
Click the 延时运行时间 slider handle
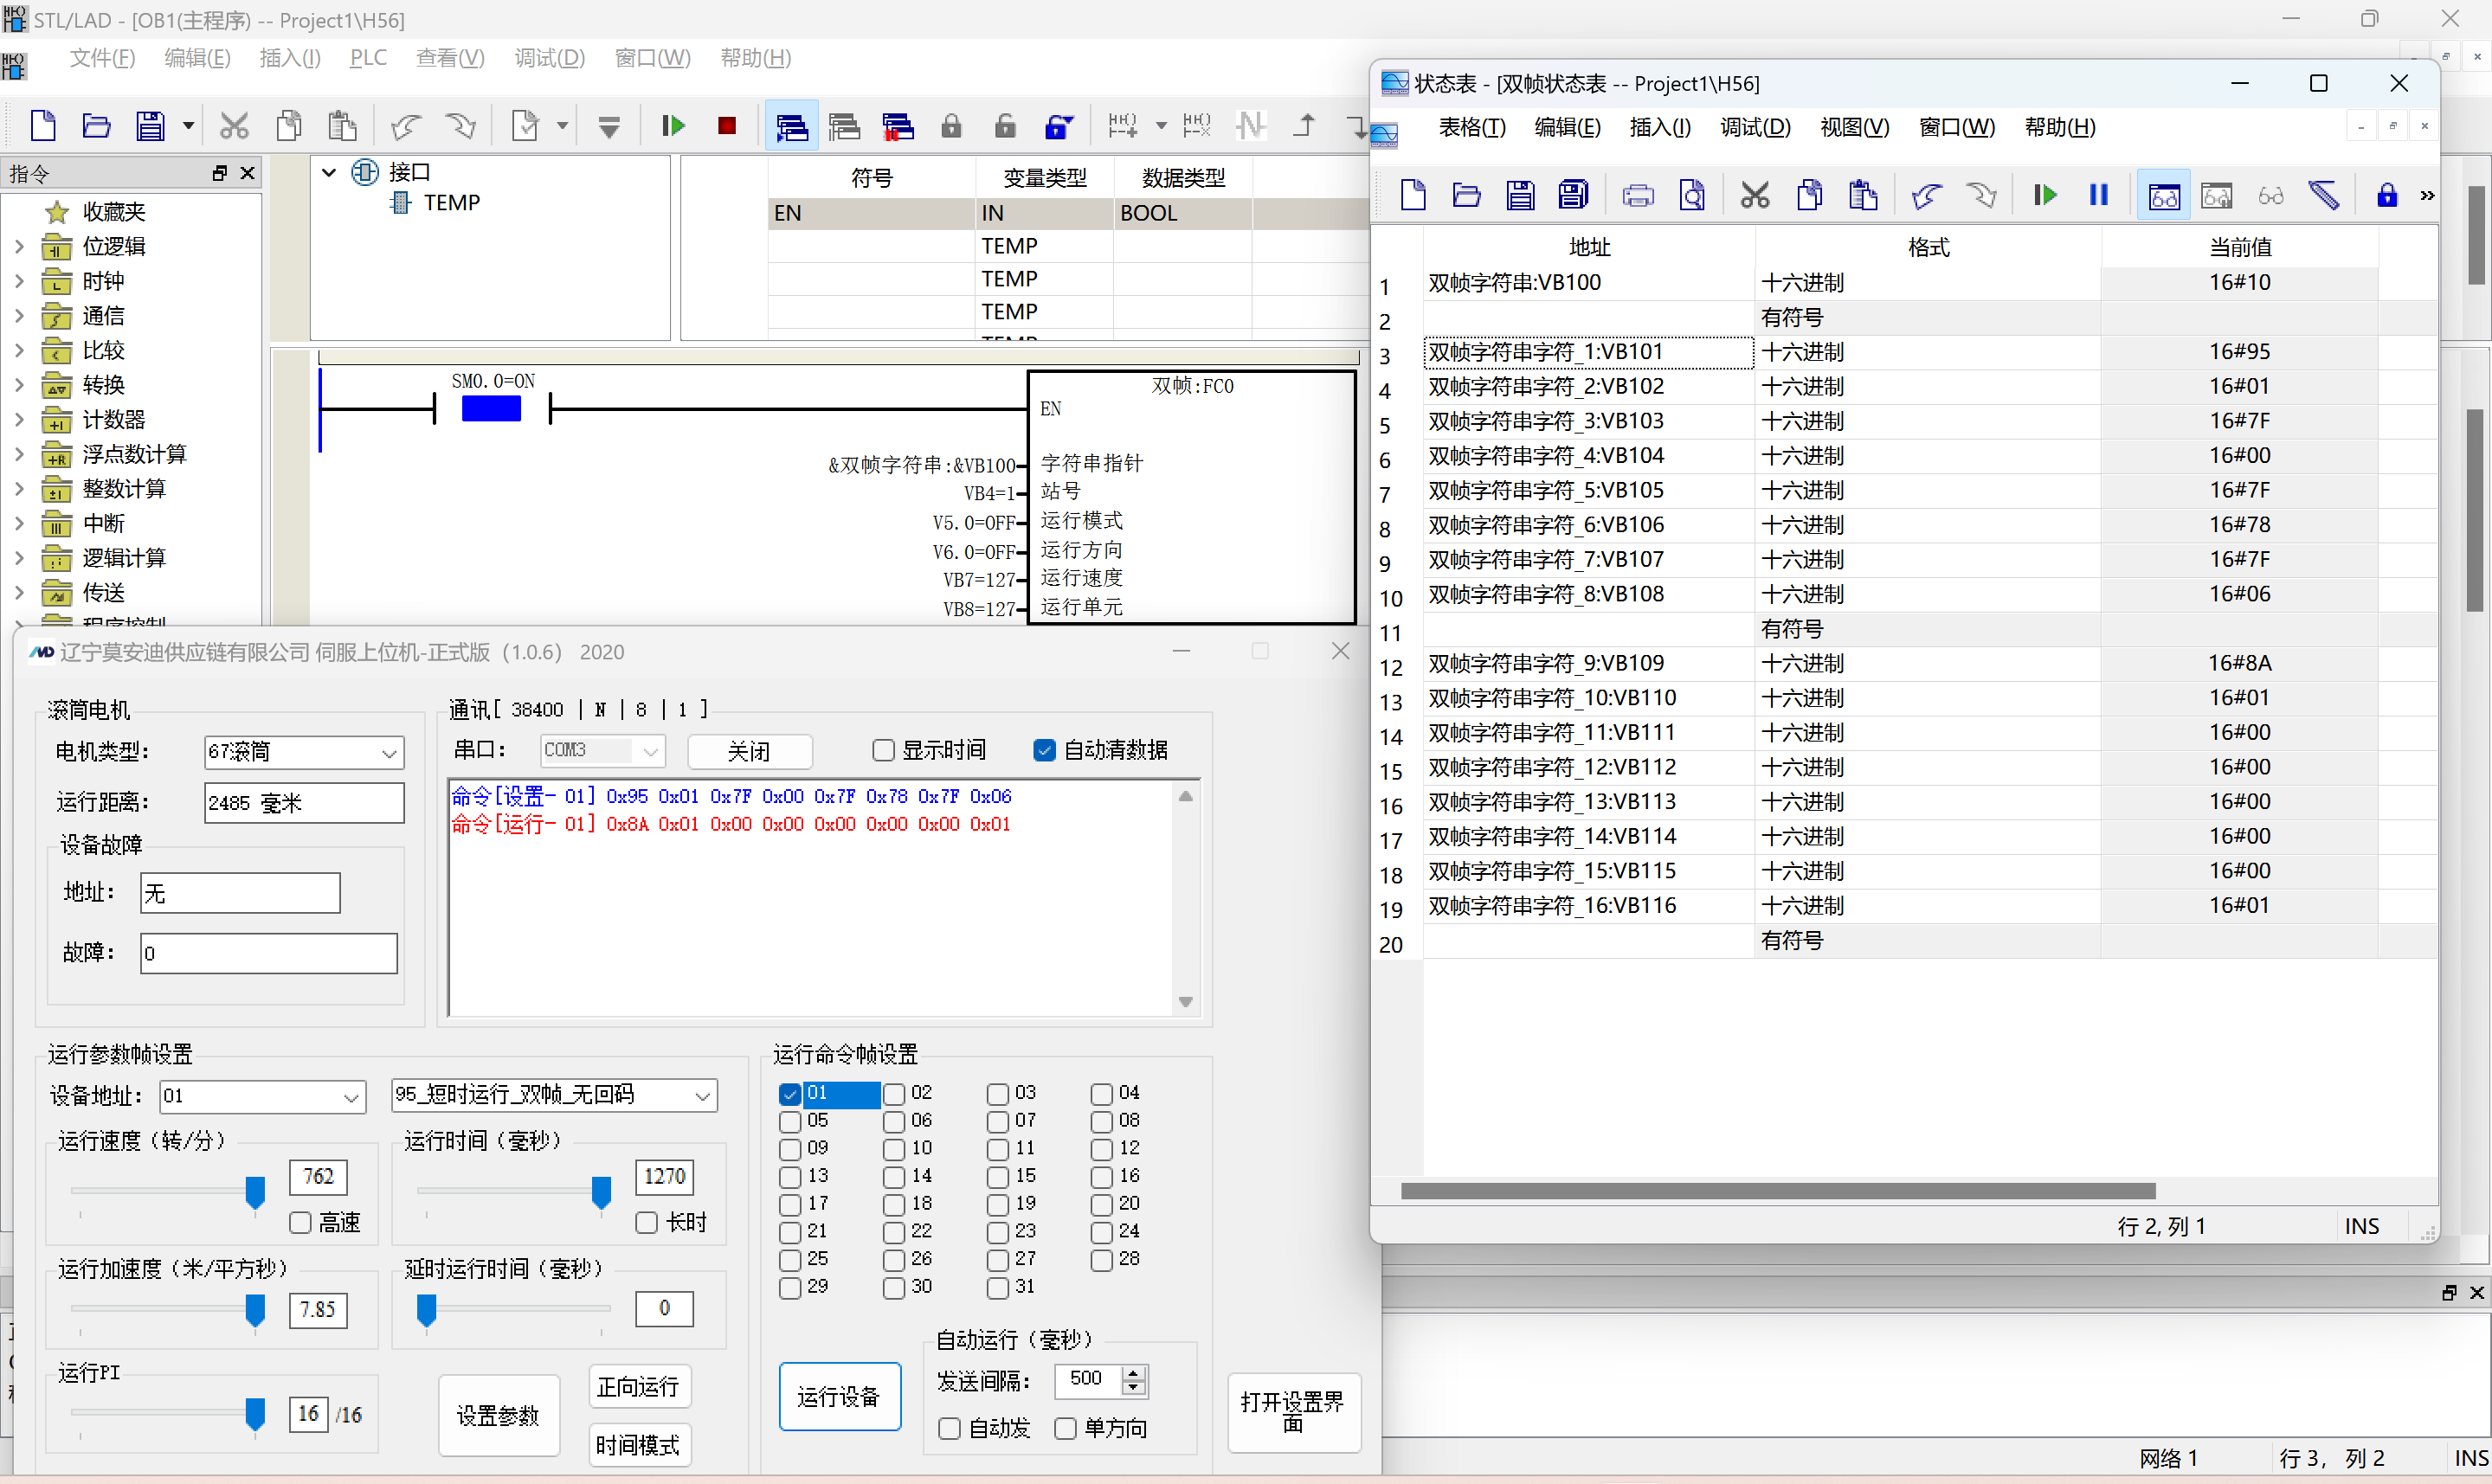click(x=427, y=1310)
